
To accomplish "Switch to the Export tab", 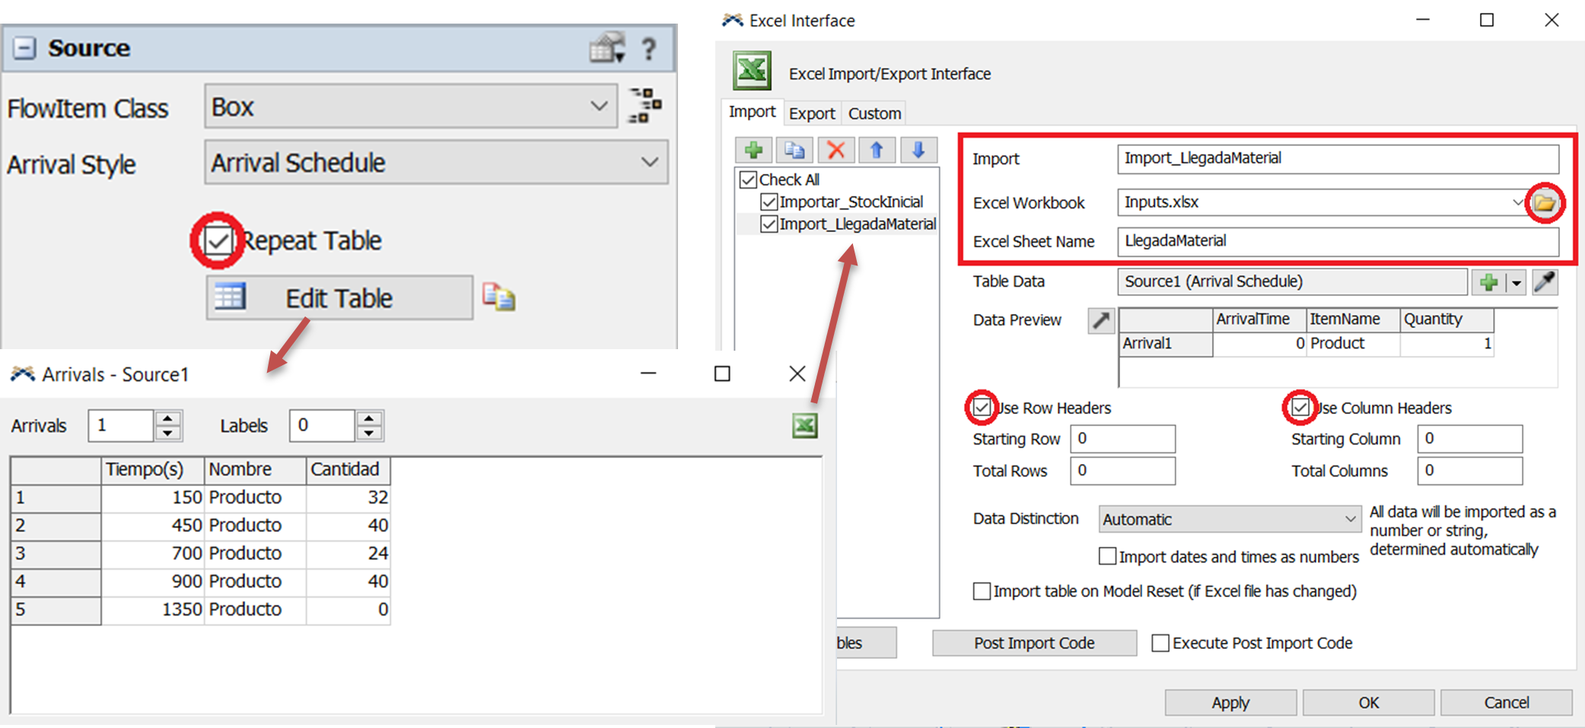I will click(811, 113).
